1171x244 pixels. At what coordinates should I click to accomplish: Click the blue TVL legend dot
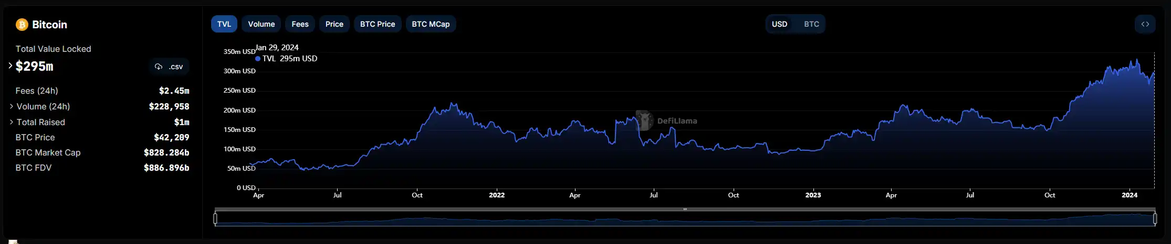point(258,59)
